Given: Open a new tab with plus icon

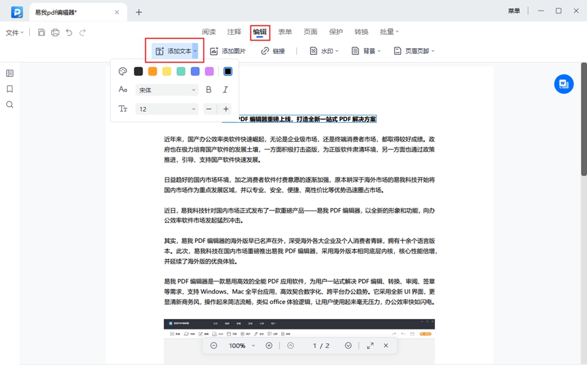Looking at the screenshot, I should coord(139,12).
